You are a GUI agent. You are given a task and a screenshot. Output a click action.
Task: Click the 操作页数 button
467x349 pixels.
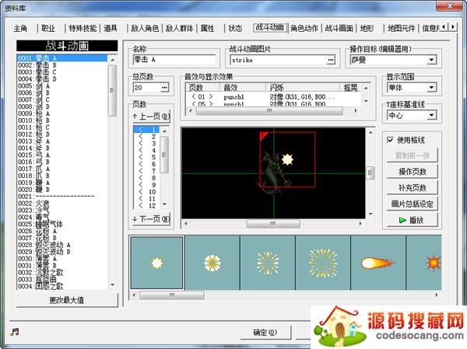[x=413, y=171]
